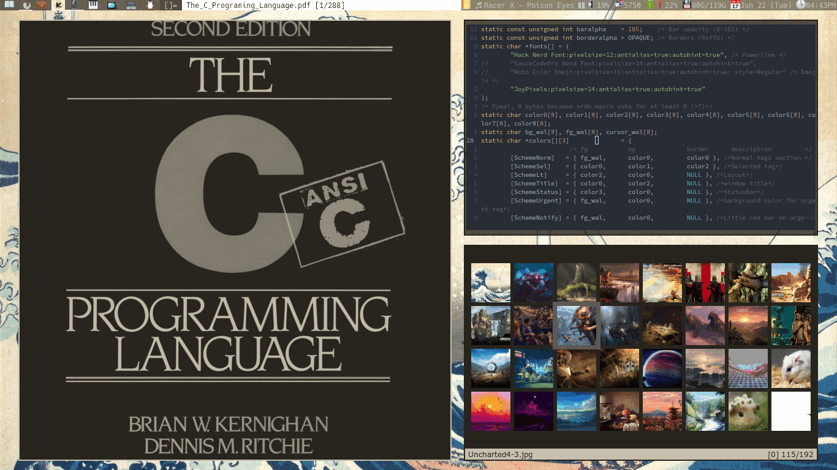Click the floppy disk usage icon
Viewport: 837px width, 470px height.
687,5
